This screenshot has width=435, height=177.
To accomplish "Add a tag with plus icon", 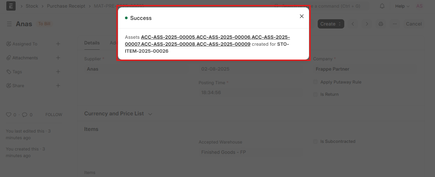I will [x=58, y=72].
